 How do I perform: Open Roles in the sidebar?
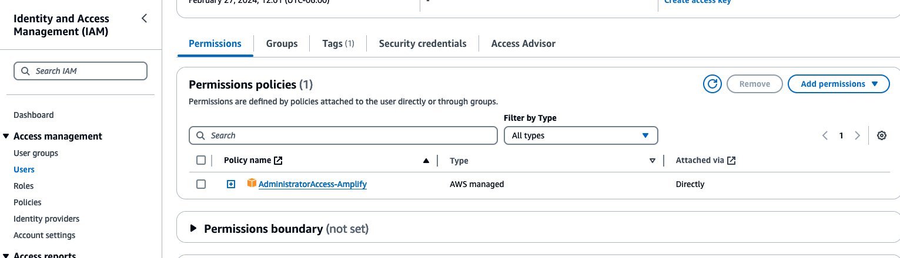[x=24, y=186]
